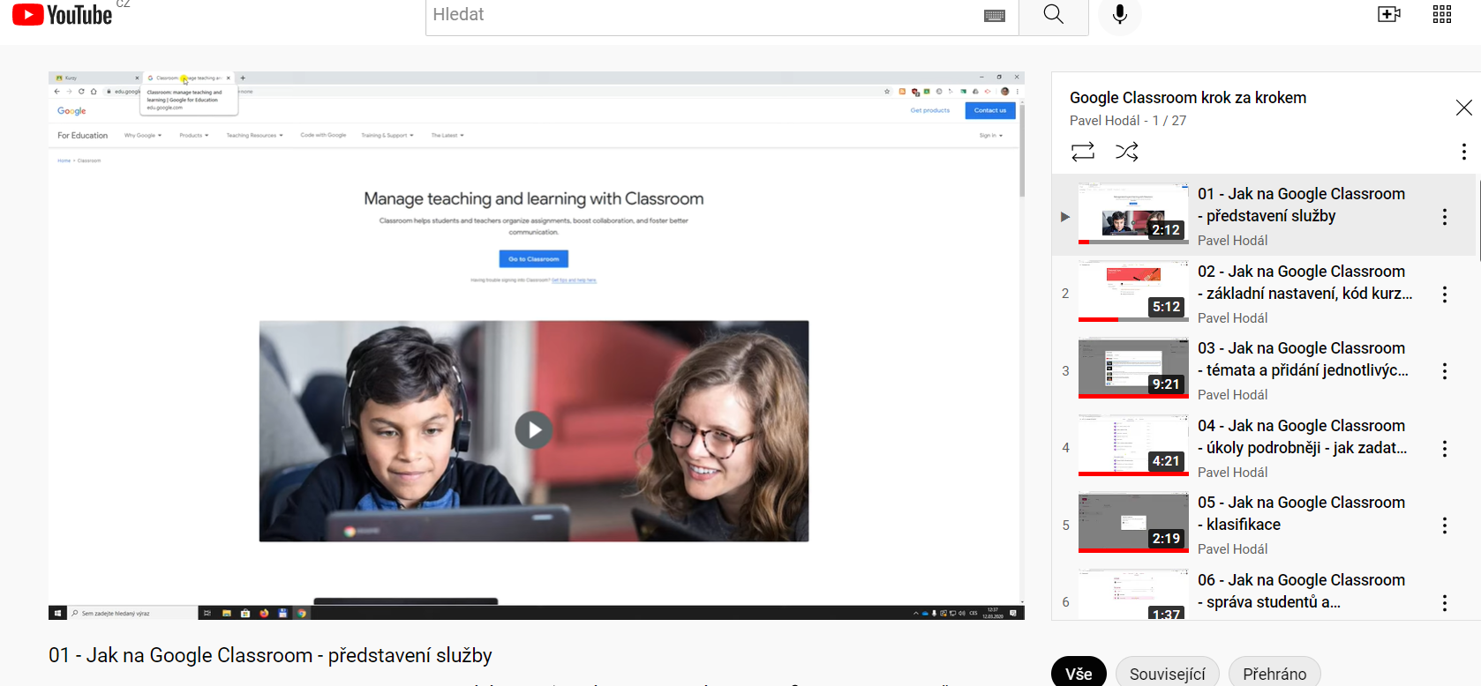The height and width of the screenshot is (686, 1481).
Task: Open the create video icon
Action: 1388,15
